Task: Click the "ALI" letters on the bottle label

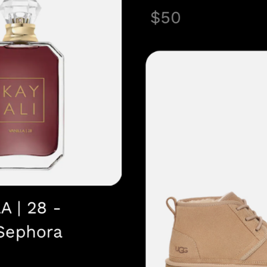Action: (20, 109)
